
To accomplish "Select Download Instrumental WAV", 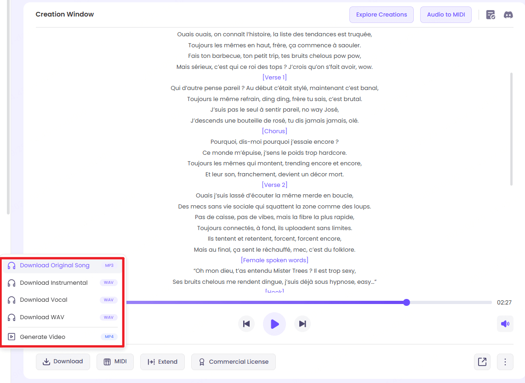I will [x=63, y=282].
